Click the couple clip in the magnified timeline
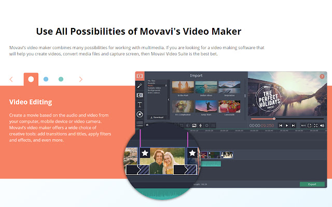 pos(161,161)
